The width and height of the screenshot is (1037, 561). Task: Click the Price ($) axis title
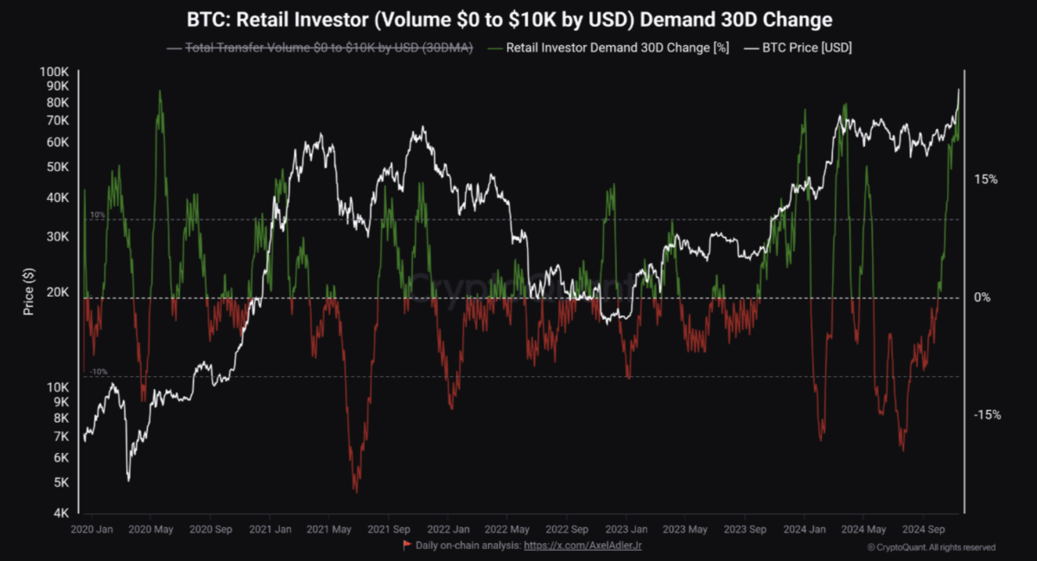(x=29, y=291)
